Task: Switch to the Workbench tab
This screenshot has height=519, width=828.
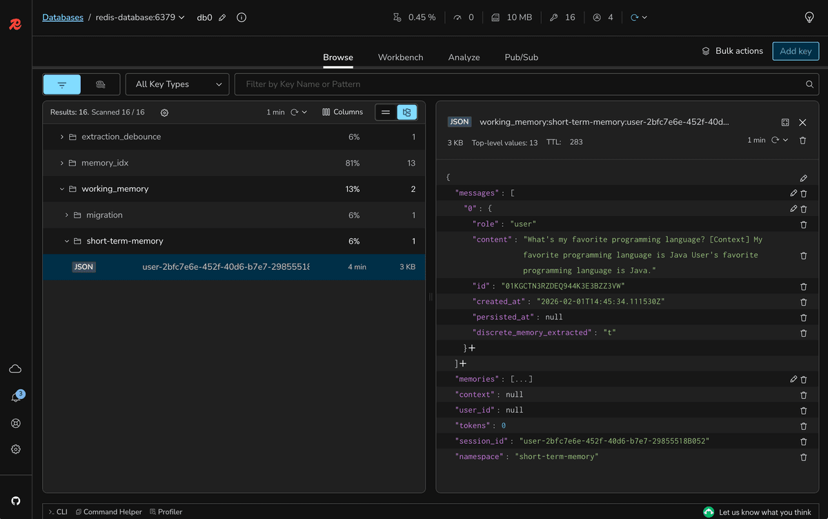Action: click(400, 57)
